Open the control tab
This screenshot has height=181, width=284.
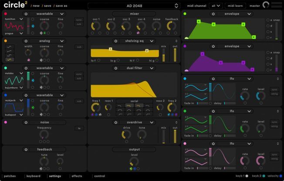pyautogui.click(x=100, y=176)
